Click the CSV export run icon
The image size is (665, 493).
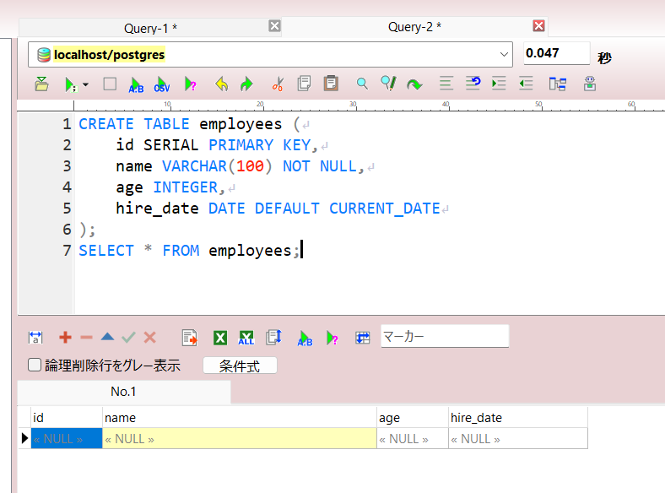click(x=161, y=84)
